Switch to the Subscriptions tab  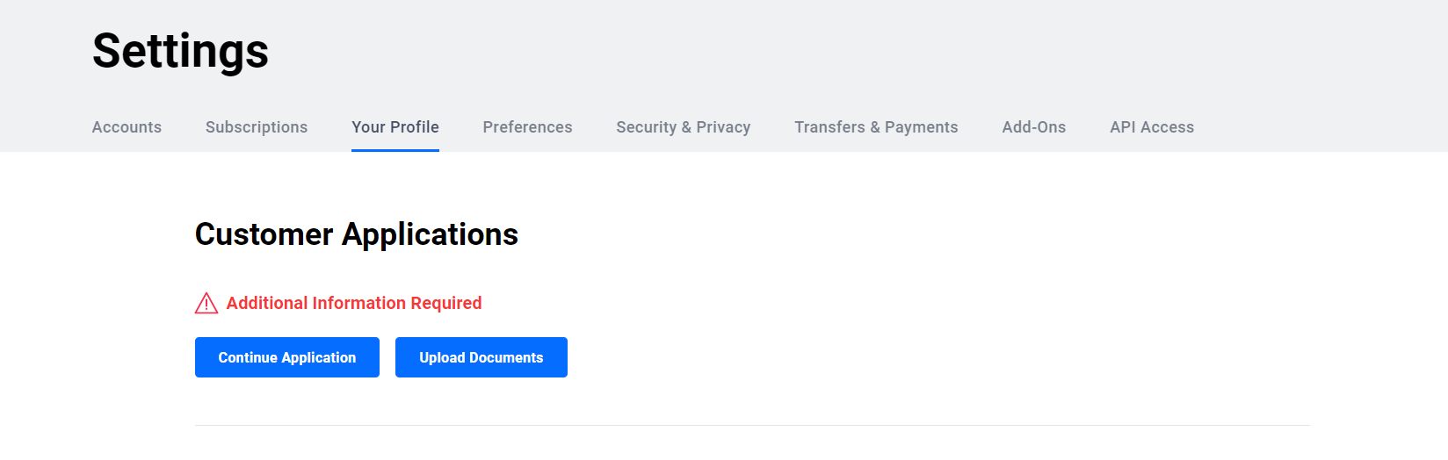pyautogui.click(x=257, y=127)
